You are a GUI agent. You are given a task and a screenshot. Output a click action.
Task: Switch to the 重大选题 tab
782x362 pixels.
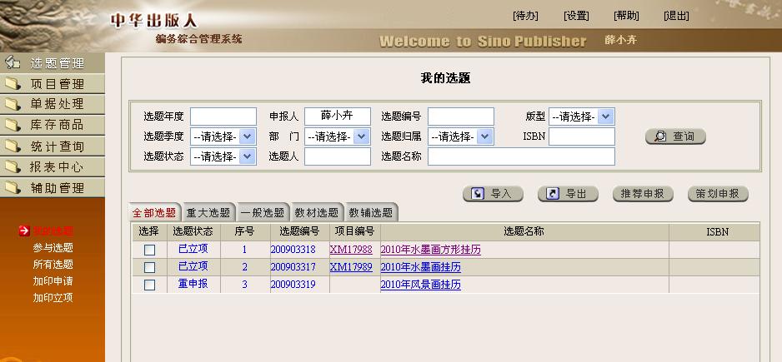point(208,213)
